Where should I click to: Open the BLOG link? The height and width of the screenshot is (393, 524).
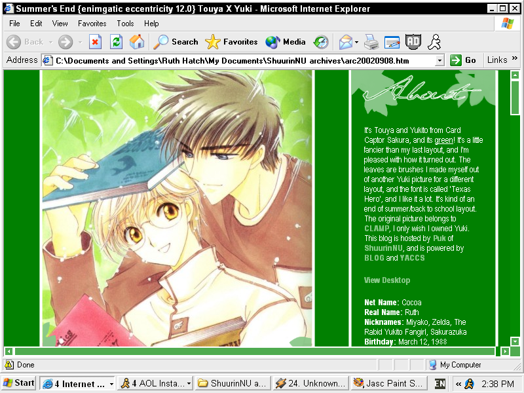click(x=374, y=258)
